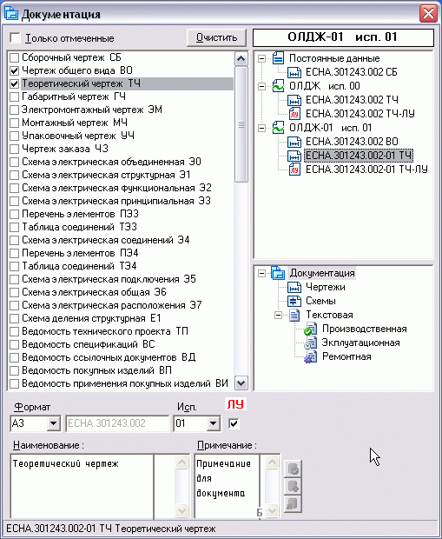
Task: Collapse the Текстовая tree branch
Action: pos(278,315)
